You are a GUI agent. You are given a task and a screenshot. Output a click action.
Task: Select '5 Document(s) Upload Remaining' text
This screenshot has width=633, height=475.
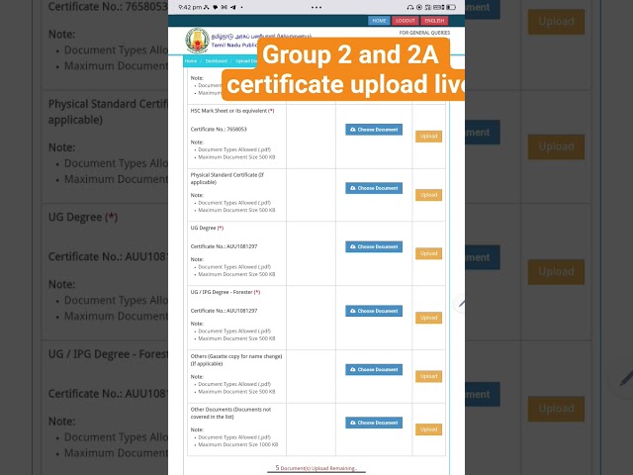click(316, 468)
